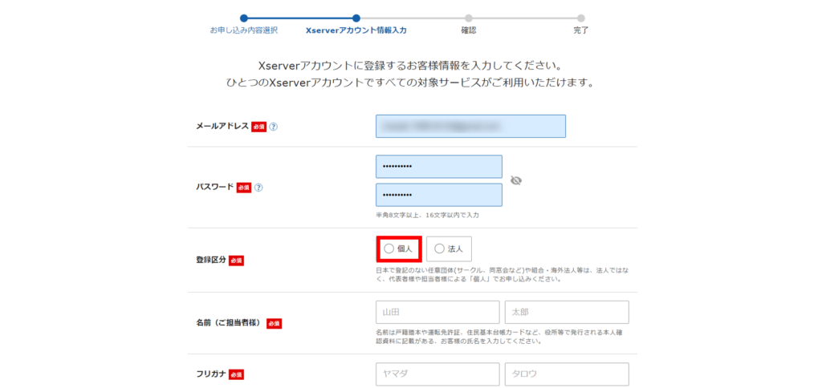The height and width of the screenshot is (388, 822).
Task: Select the 個人 radio button
Action: click(x=389, y=249)
